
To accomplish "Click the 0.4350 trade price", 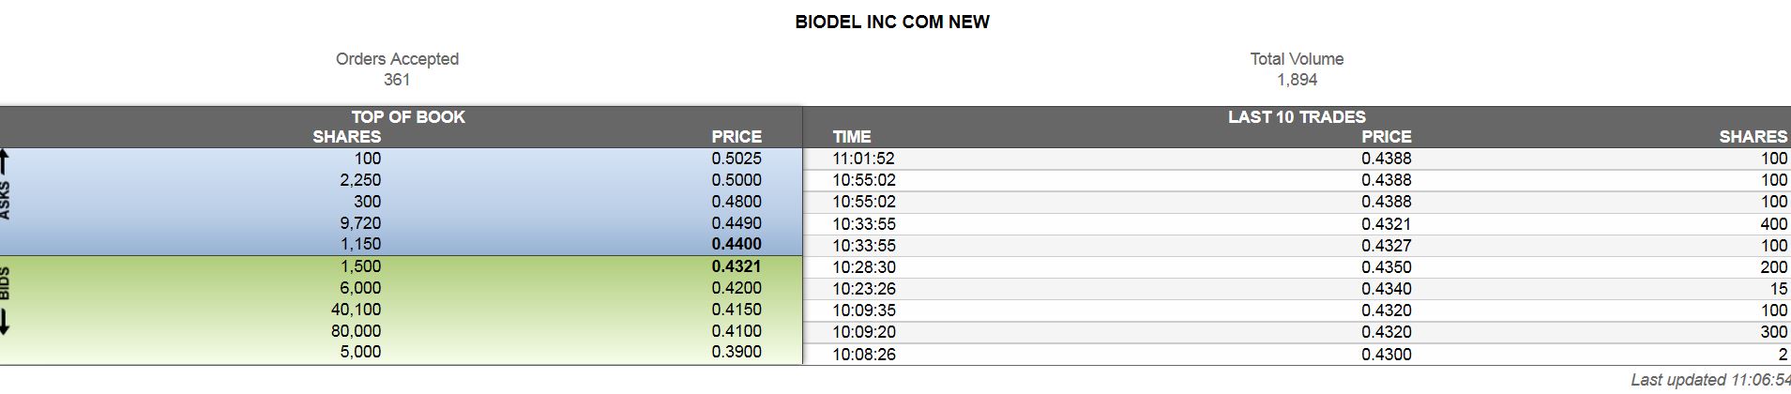I will coord(1386,267).
